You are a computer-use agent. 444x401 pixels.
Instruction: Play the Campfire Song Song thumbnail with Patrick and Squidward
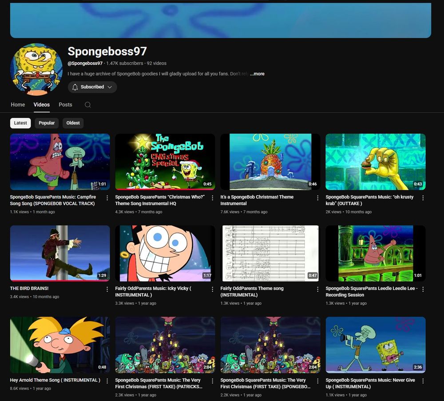click(x=60, y=161)
